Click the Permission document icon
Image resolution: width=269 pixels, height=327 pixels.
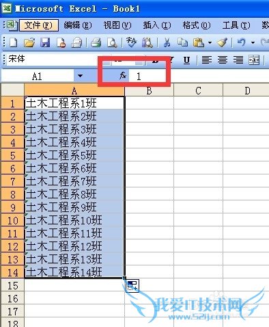(61, 42)
